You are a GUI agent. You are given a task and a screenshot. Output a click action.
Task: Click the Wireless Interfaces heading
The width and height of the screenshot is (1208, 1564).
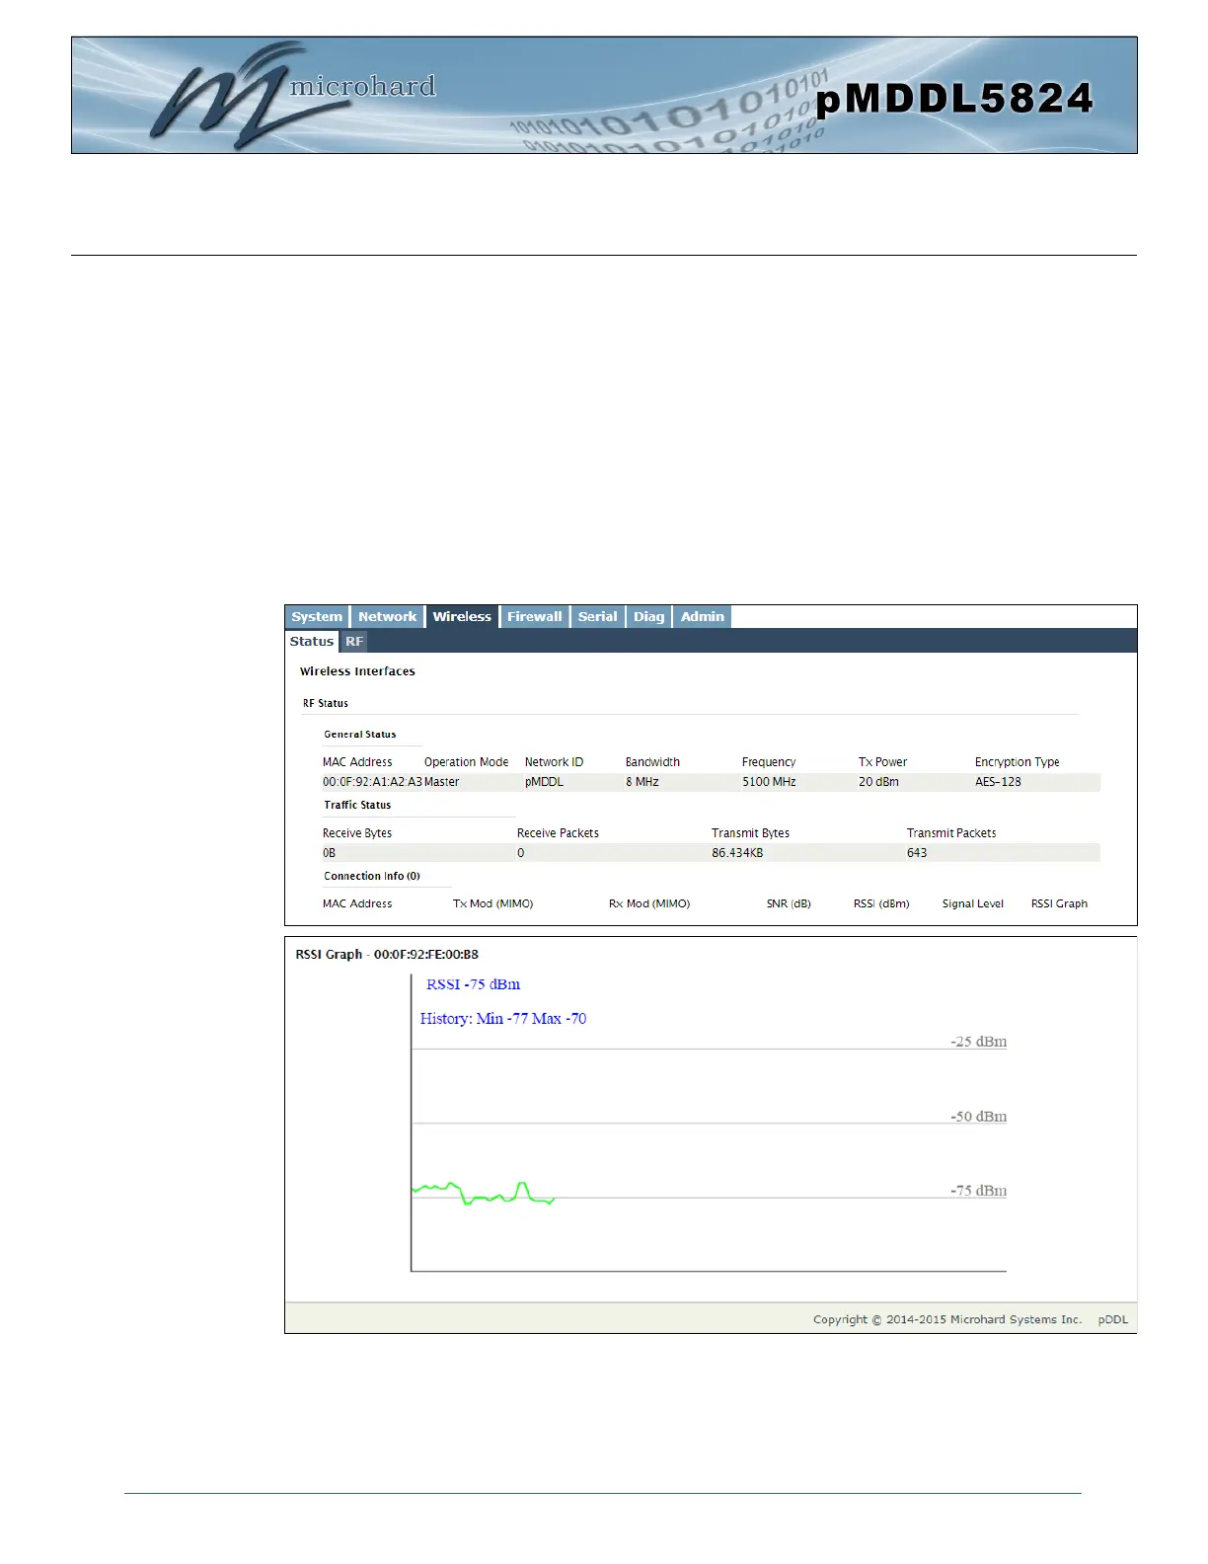[x=357, y=671]
